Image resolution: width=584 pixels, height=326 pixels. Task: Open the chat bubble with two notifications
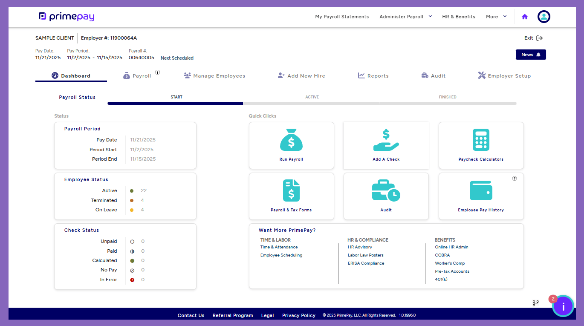(563, 306)
